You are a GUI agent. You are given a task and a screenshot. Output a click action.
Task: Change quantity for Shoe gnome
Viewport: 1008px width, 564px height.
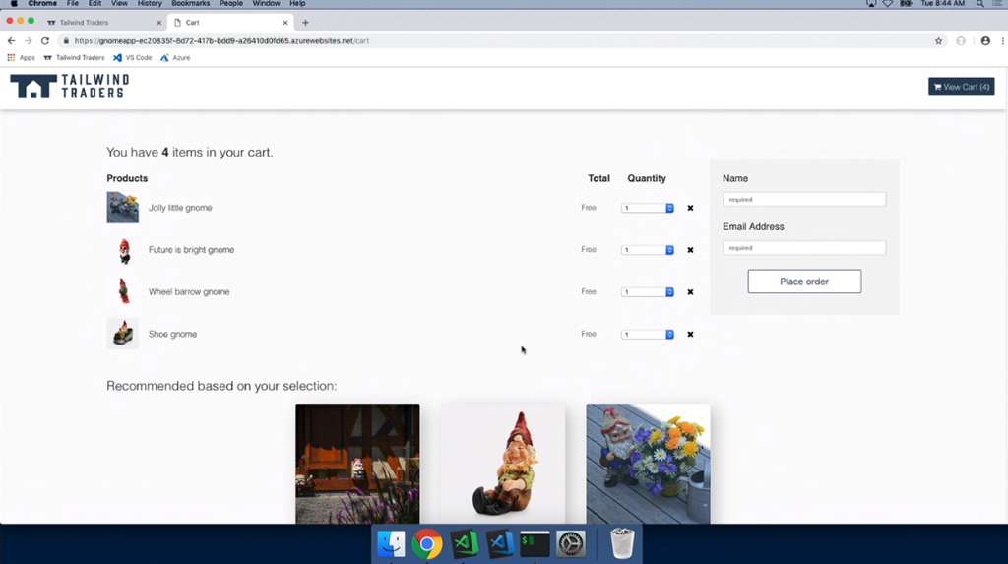coord(648,335)
